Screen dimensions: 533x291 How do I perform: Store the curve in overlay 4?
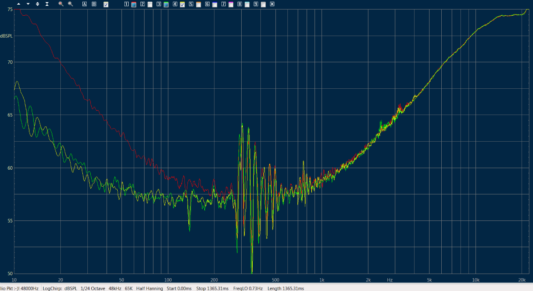point(175,4)
